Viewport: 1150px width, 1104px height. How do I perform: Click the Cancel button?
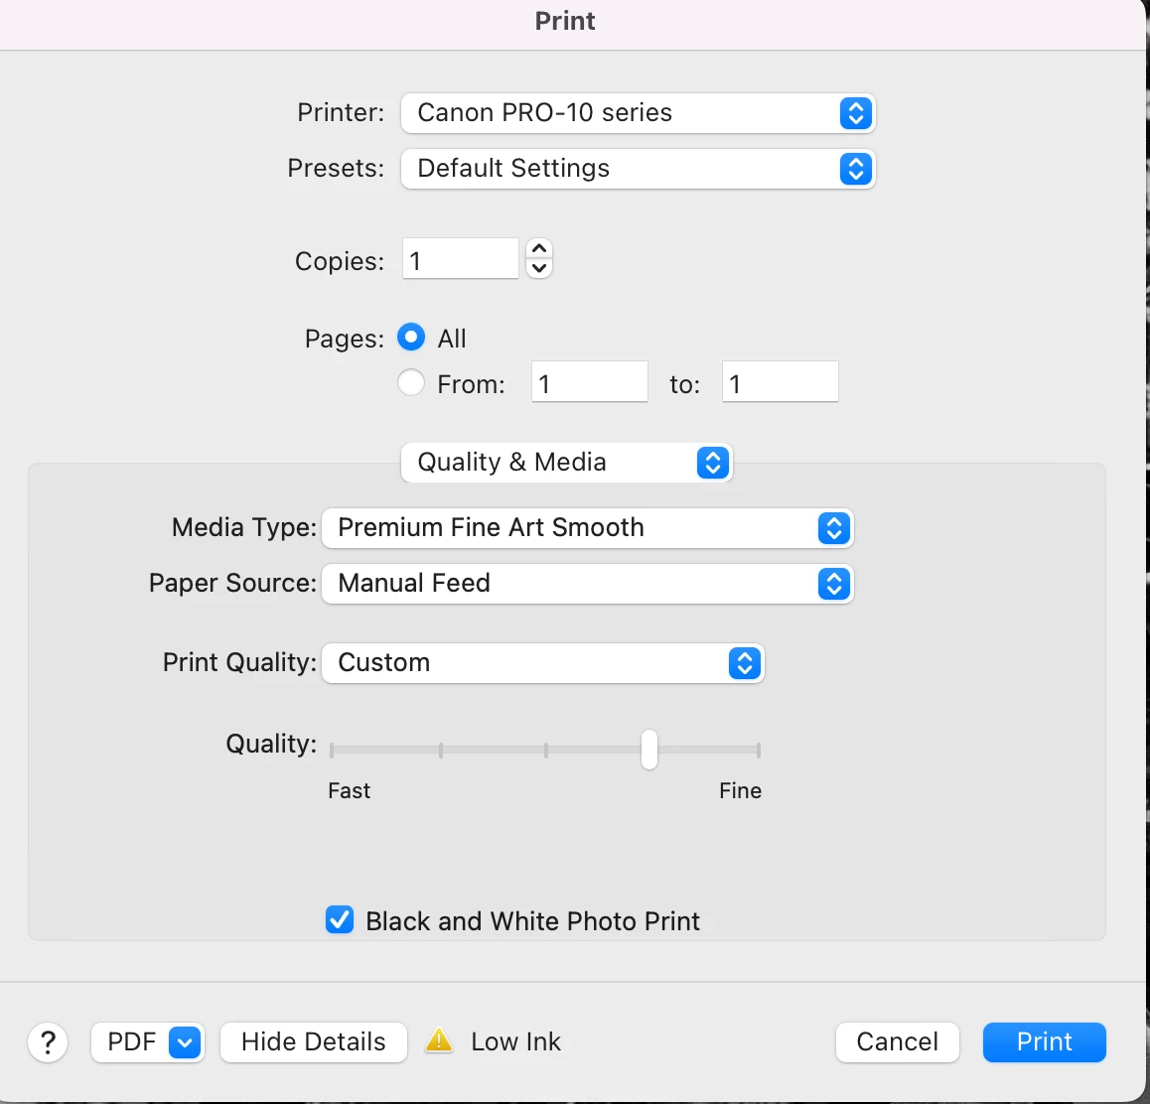coord(897,1042)
